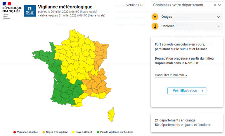The image size is (225, 136).
Task: Open the Consulter le bulletin dropdown
Action: (x=171, y=75)
